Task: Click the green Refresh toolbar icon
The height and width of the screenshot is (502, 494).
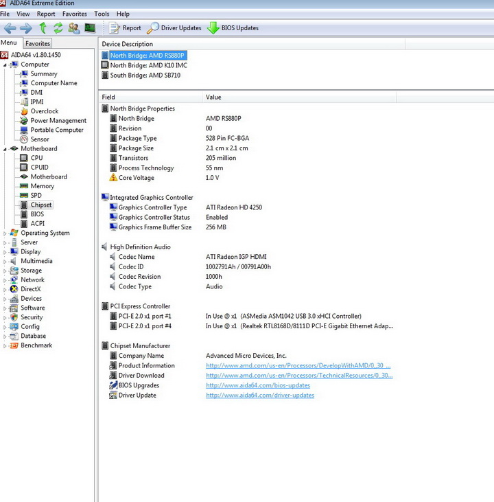Action: click(58, 28)
